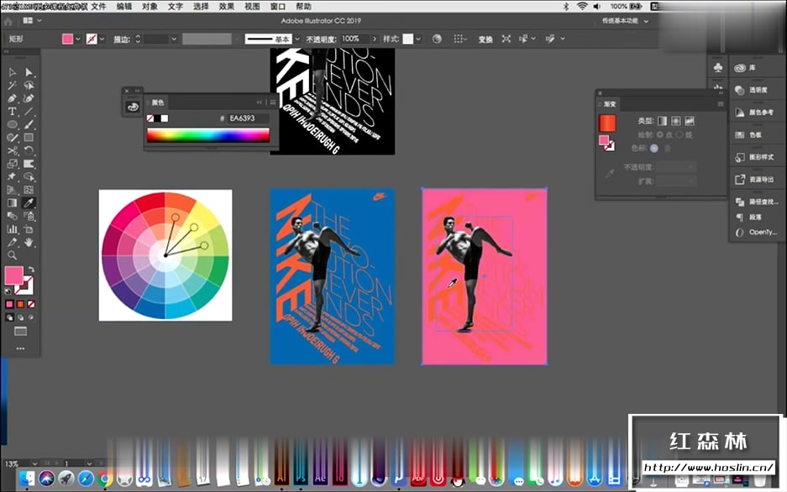Select the Scale tool

pyautogui.click(x=12, y=164)
